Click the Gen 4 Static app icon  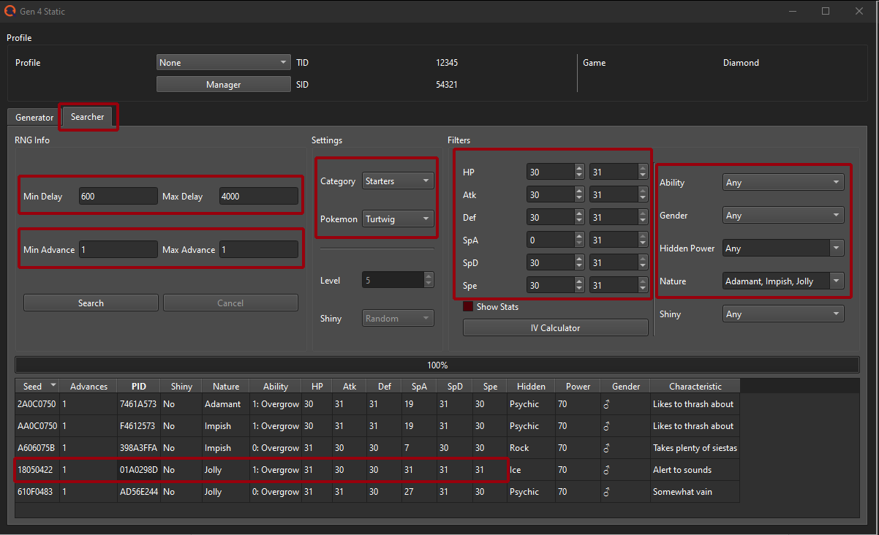click(10, 11)
